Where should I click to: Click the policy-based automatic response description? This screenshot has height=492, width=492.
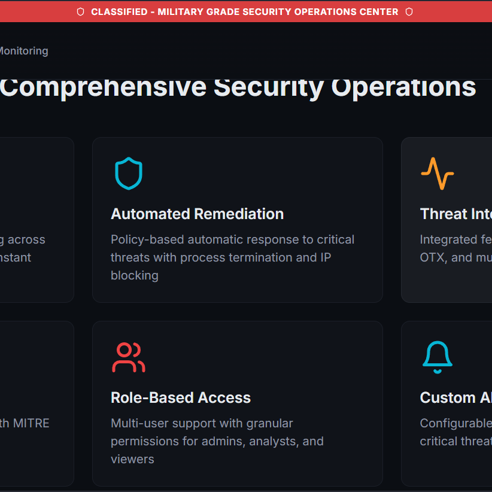pos(232,257)
